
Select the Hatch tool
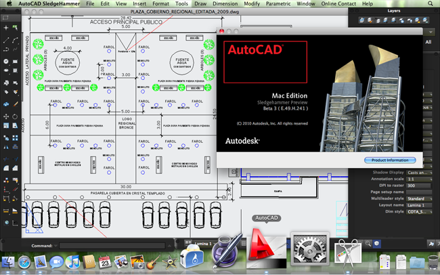(x=15, y=70)
